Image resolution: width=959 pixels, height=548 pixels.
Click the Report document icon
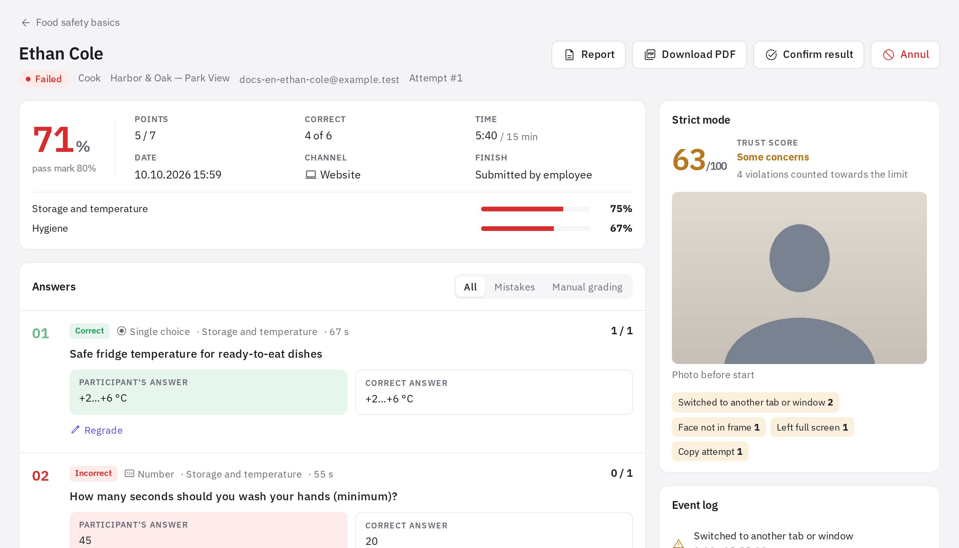[569, 55]
